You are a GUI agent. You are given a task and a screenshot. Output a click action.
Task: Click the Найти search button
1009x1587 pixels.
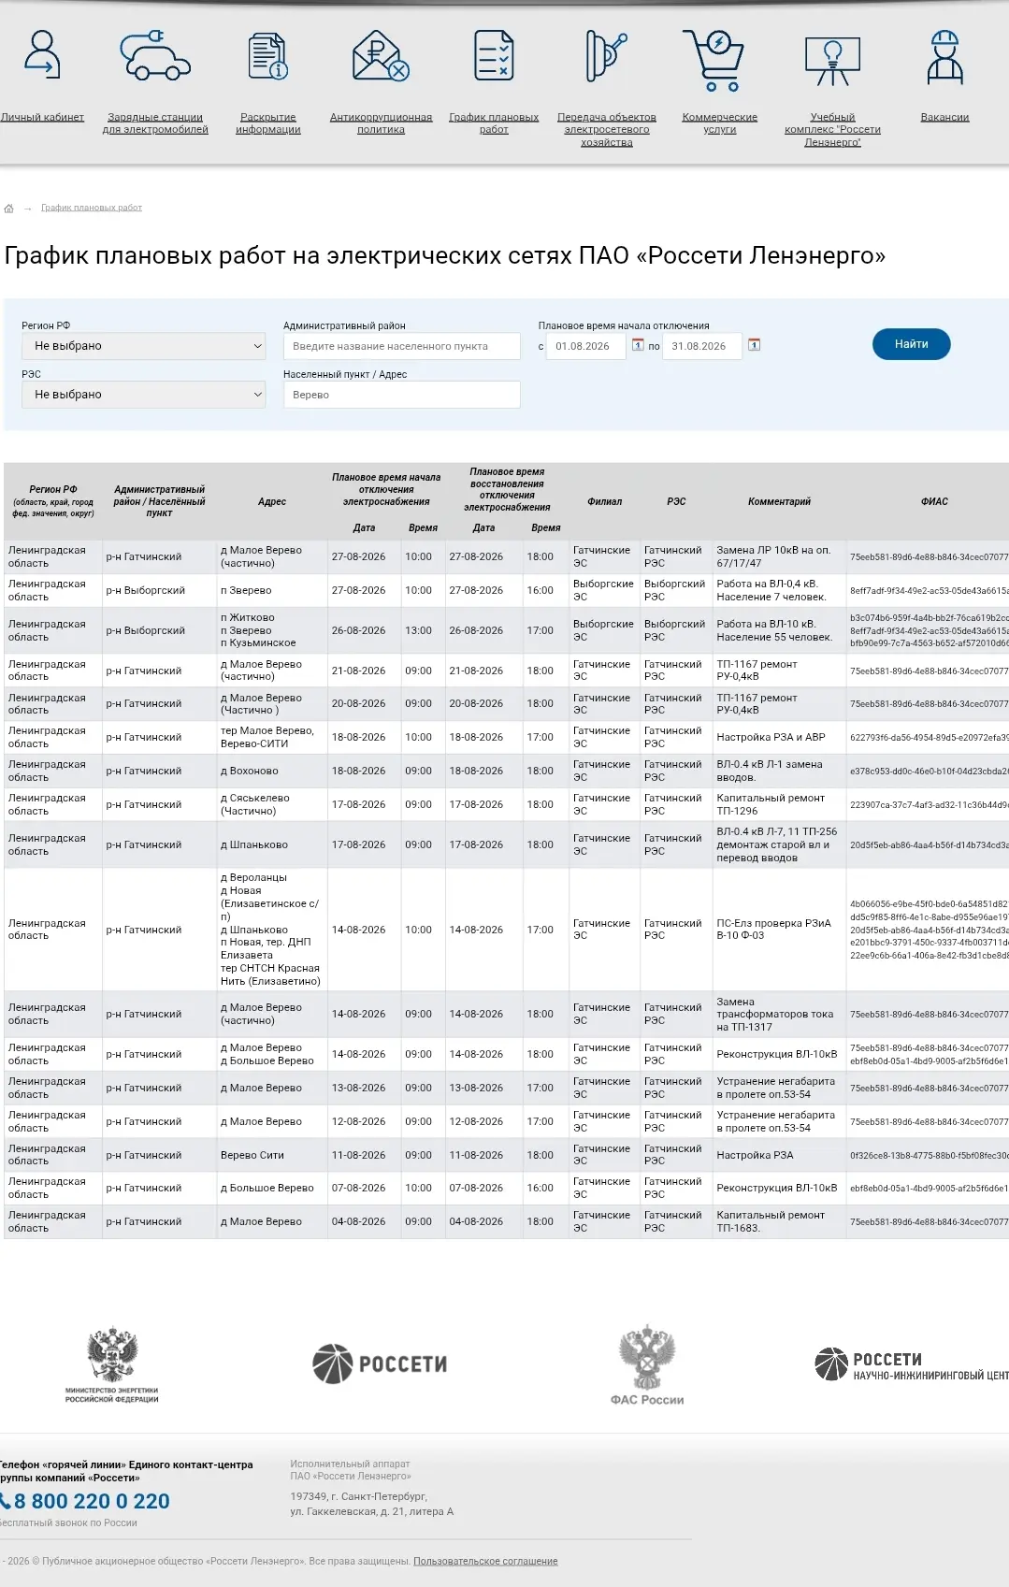912,344
